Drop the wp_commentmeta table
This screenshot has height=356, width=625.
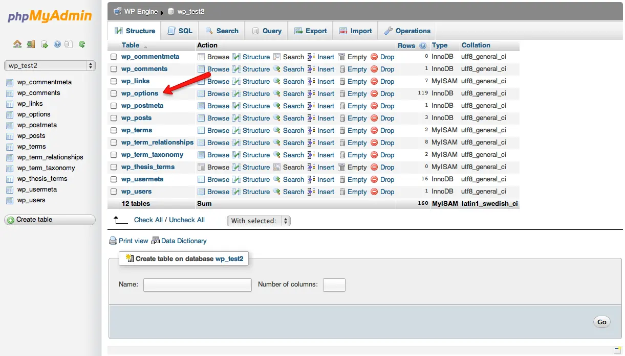(382, 57)
